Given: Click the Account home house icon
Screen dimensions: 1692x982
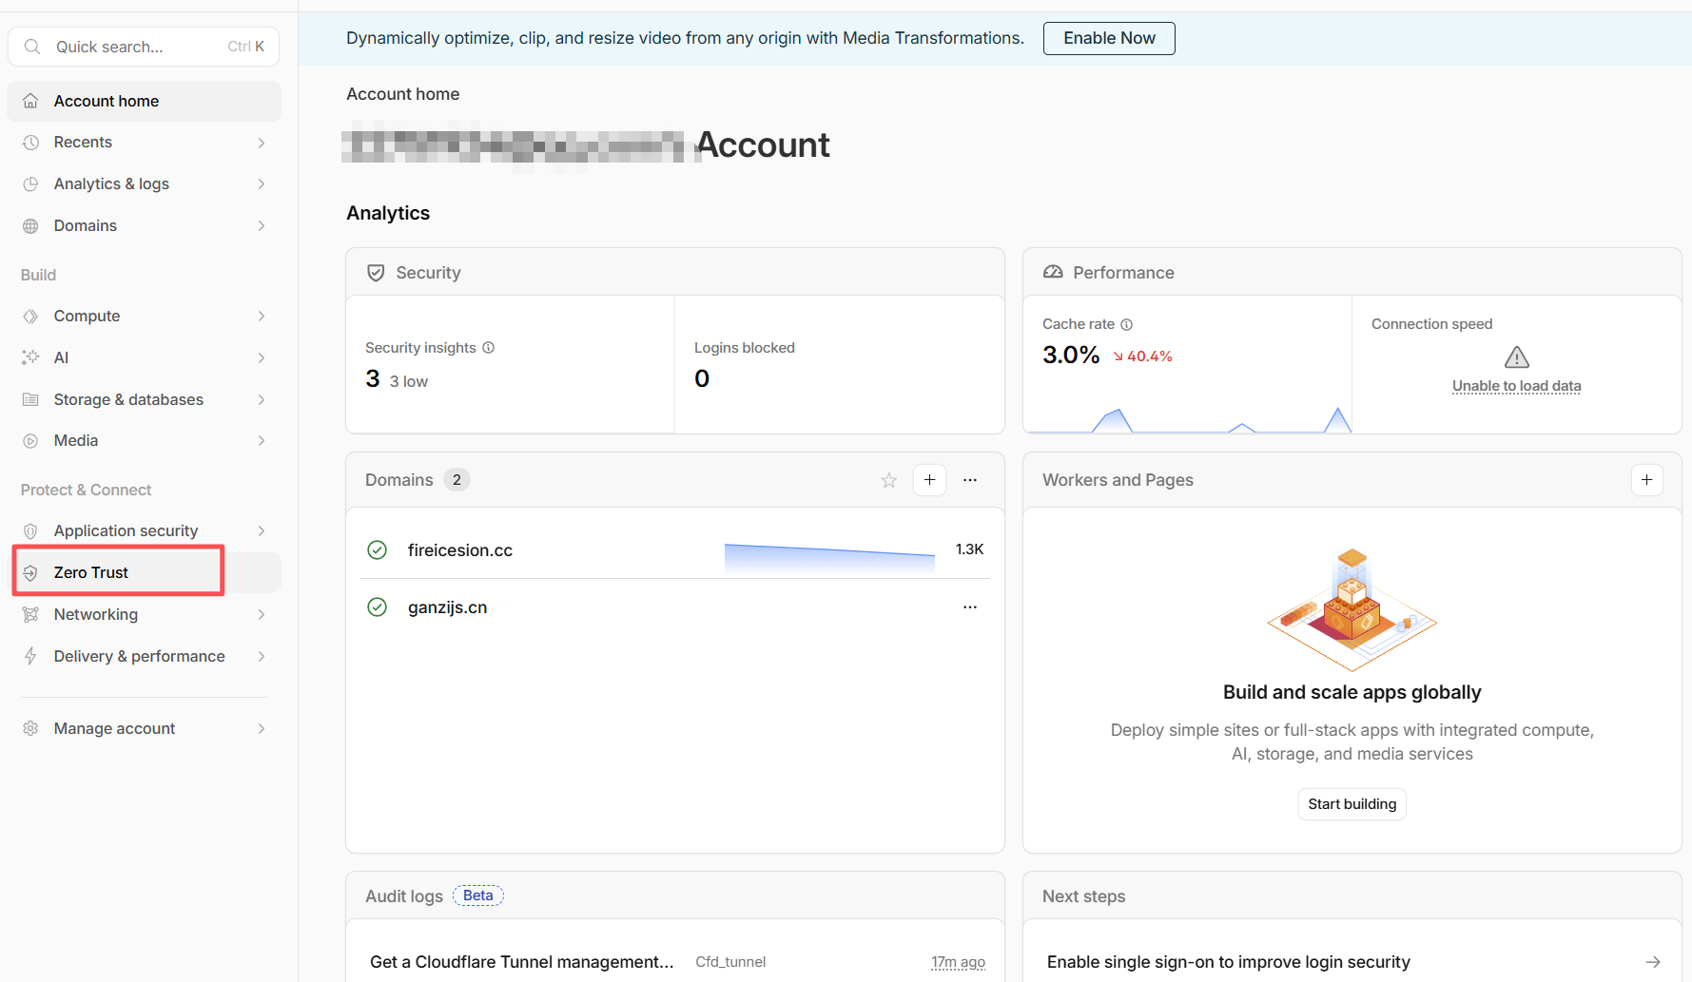Looking at the screenshot, I should [x=30, y=101].
